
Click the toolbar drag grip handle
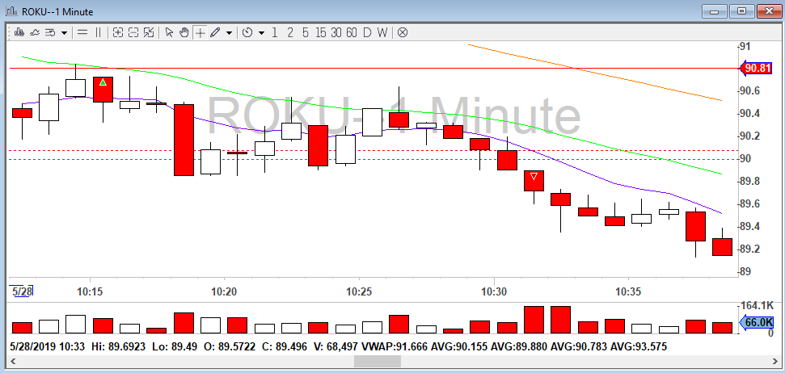pos(10,33)
